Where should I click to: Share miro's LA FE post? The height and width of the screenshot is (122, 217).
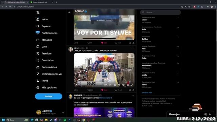(x=133, y=90)
